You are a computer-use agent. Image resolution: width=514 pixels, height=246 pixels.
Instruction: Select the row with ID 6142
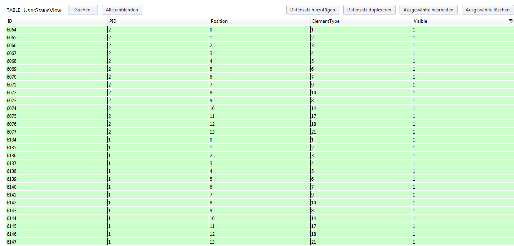[x=260, y=203]
